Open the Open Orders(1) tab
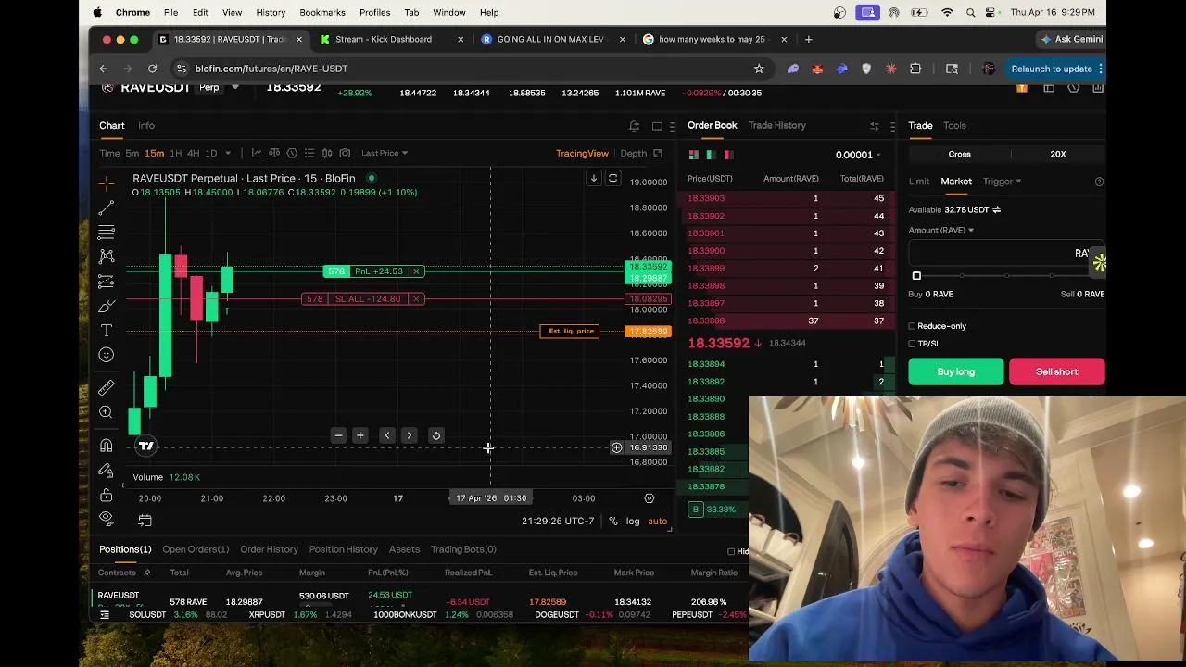 pyautogui.click(x=196, y=549)
